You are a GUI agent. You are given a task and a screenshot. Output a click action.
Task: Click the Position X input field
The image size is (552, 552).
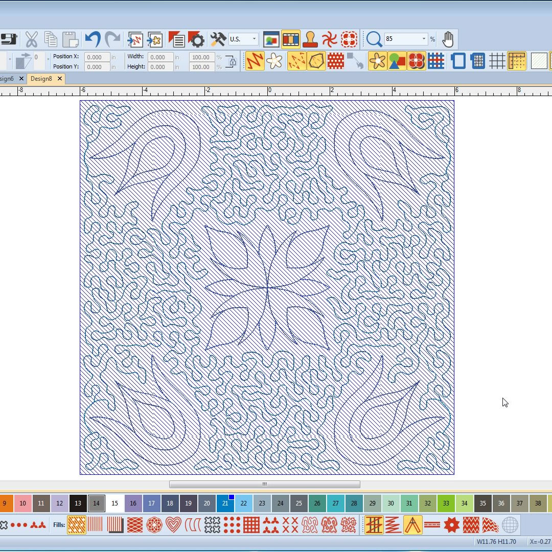(97, 57)
